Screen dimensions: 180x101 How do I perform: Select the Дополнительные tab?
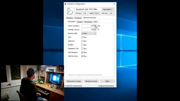[x=89, y=18]
